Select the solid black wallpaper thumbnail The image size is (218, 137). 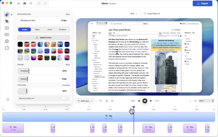20,44
